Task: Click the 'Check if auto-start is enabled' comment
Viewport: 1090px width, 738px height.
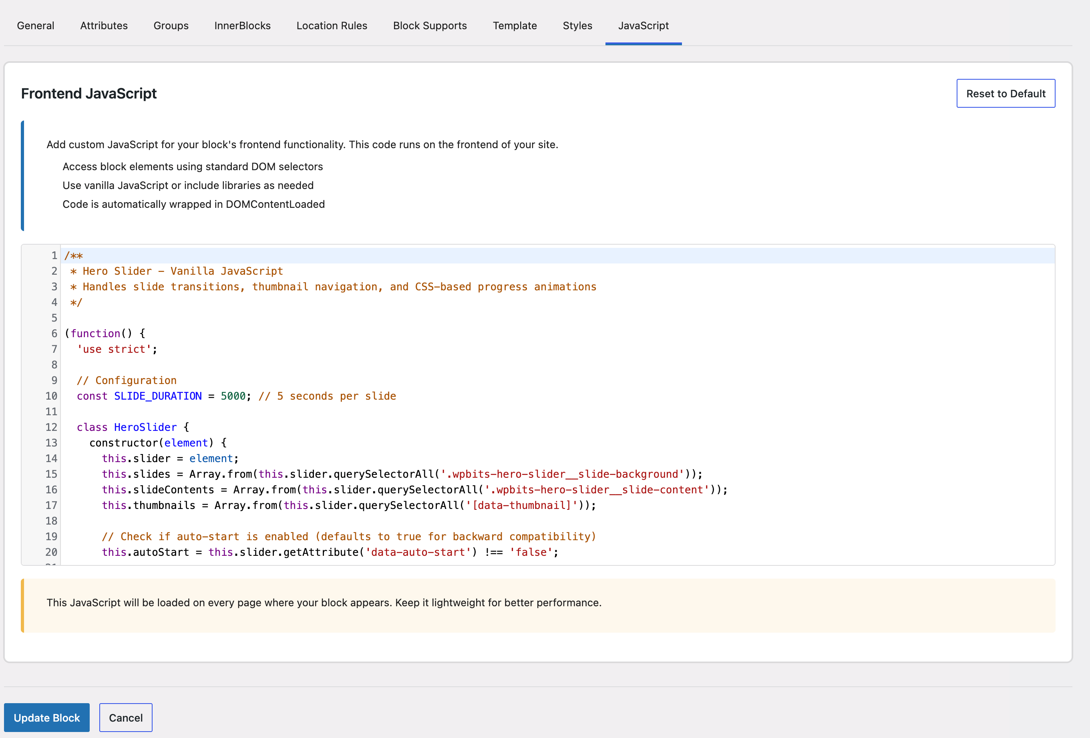Action: tap(348, 537)
